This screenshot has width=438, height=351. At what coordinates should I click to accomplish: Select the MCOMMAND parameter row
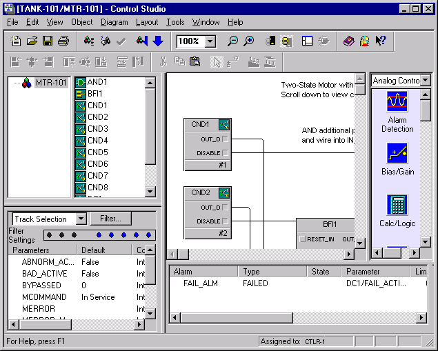pyautogui.click(x=77, y=297)
